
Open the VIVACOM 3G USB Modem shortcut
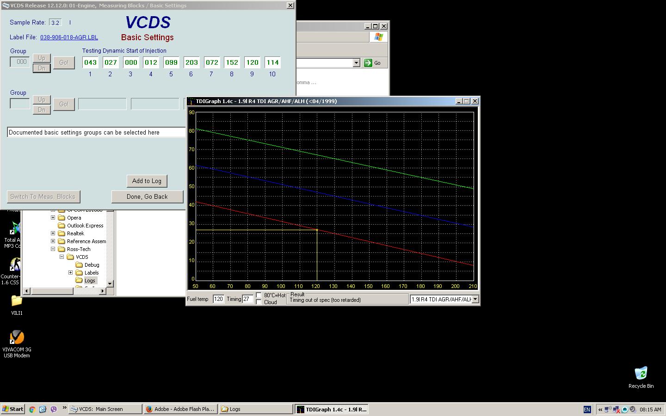[17, 338]
